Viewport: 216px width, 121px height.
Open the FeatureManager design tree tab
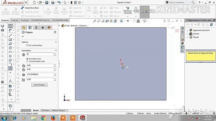[x=24, y=28]
